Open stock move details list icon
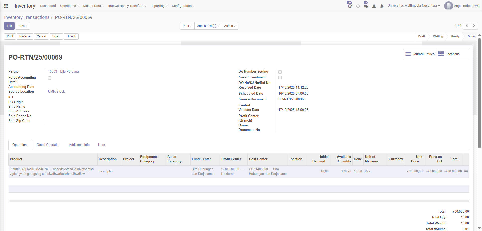 tap(466, 171)
